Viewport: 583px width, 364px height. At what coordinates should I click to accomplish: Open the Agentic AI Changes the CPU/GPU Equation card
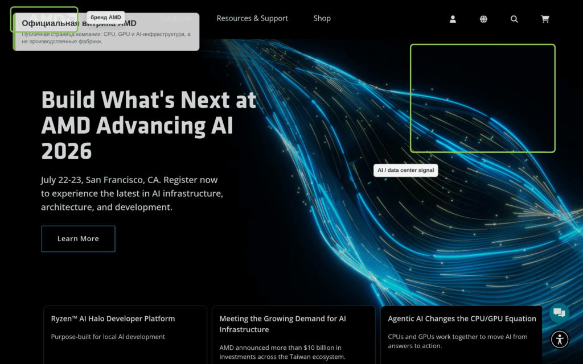(x=461, y=334)
